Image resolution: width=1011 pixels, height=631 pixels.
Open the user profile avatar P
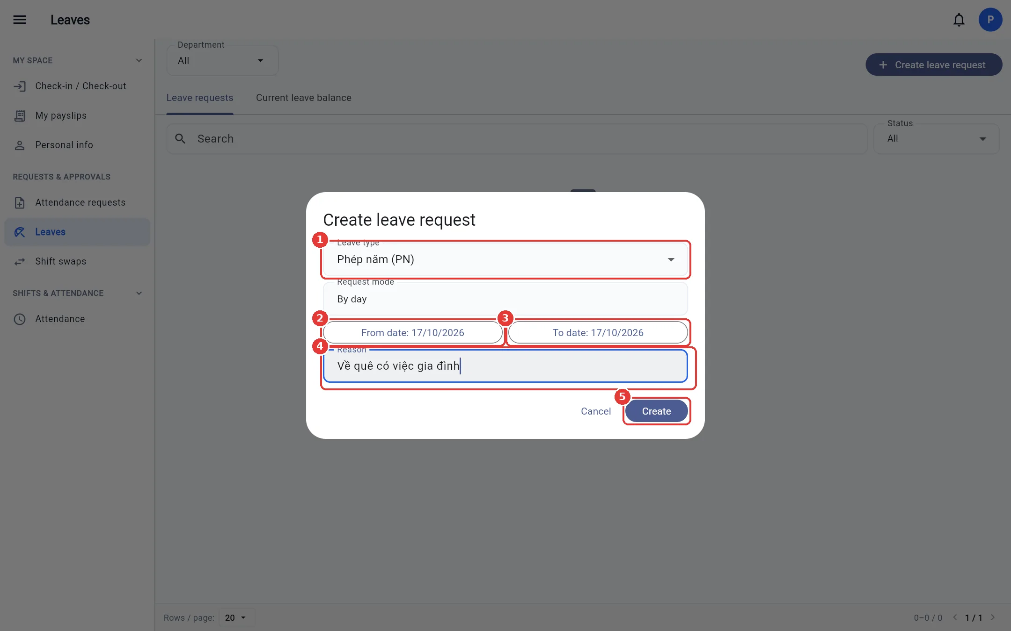(990, 20)
